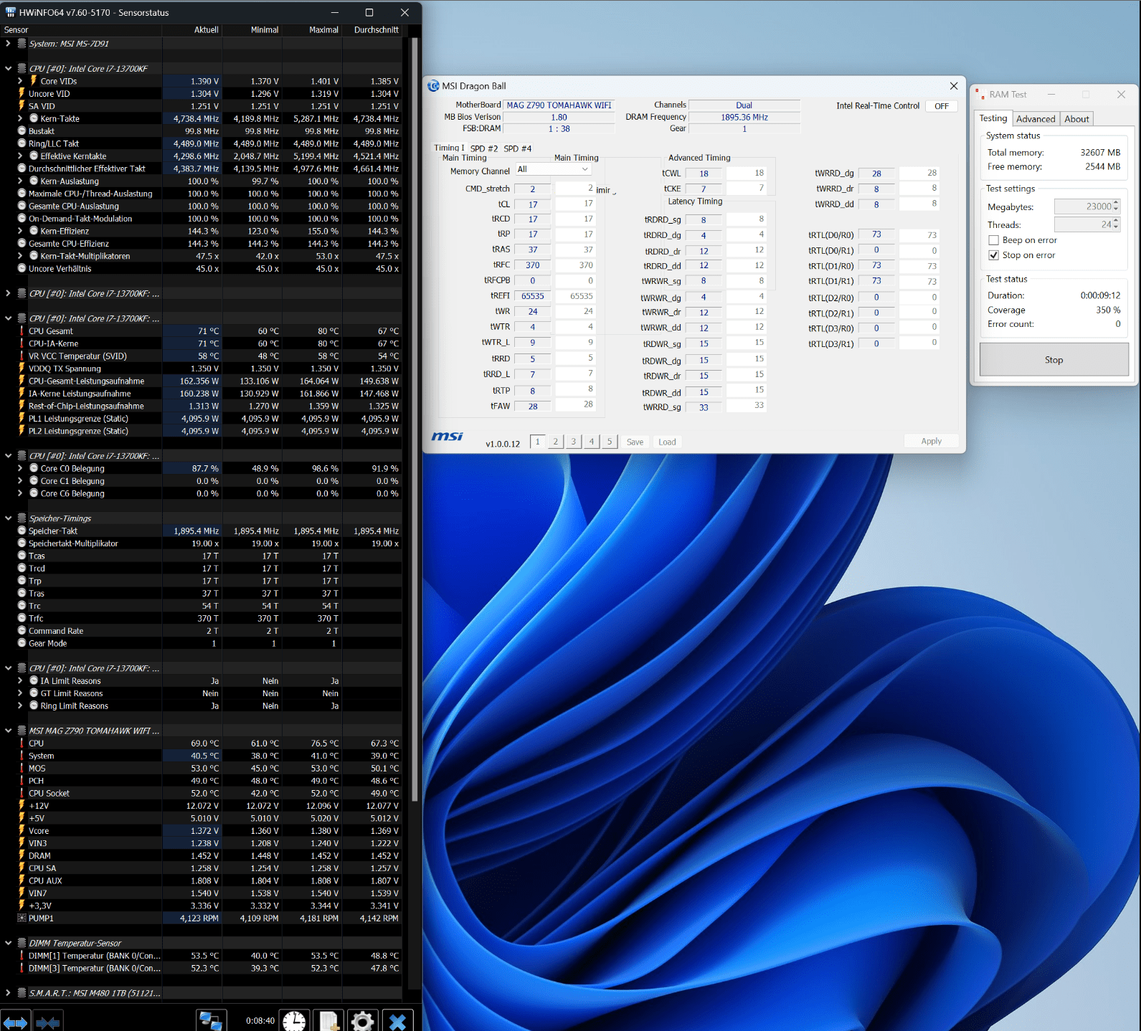Screen dimensions: 1141x1031
Task: Click the thermometer icon beside MOS row
Action: point(22,768)
